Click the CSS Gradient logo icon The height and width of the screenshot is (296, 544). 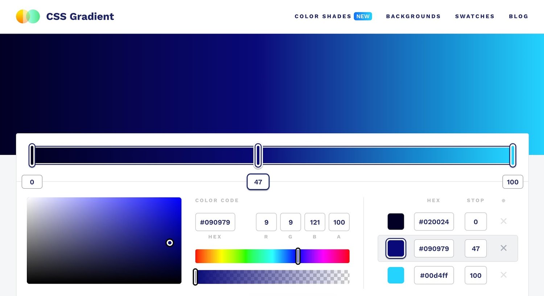click(x=28, y=16)
